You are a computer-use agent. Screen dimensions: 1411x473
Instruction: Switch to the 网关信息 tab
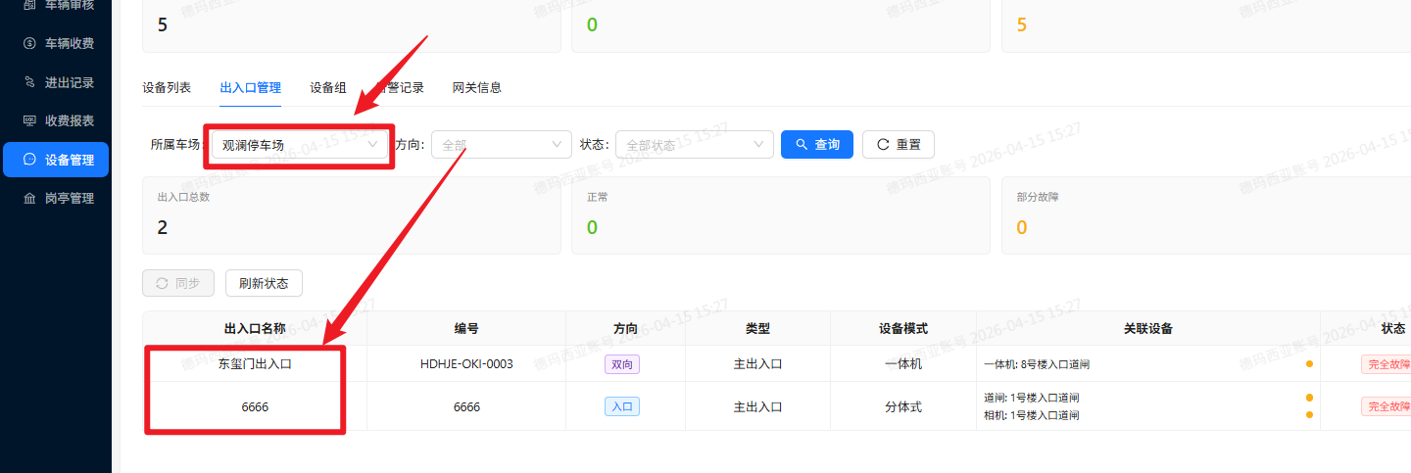coord(477,87)
